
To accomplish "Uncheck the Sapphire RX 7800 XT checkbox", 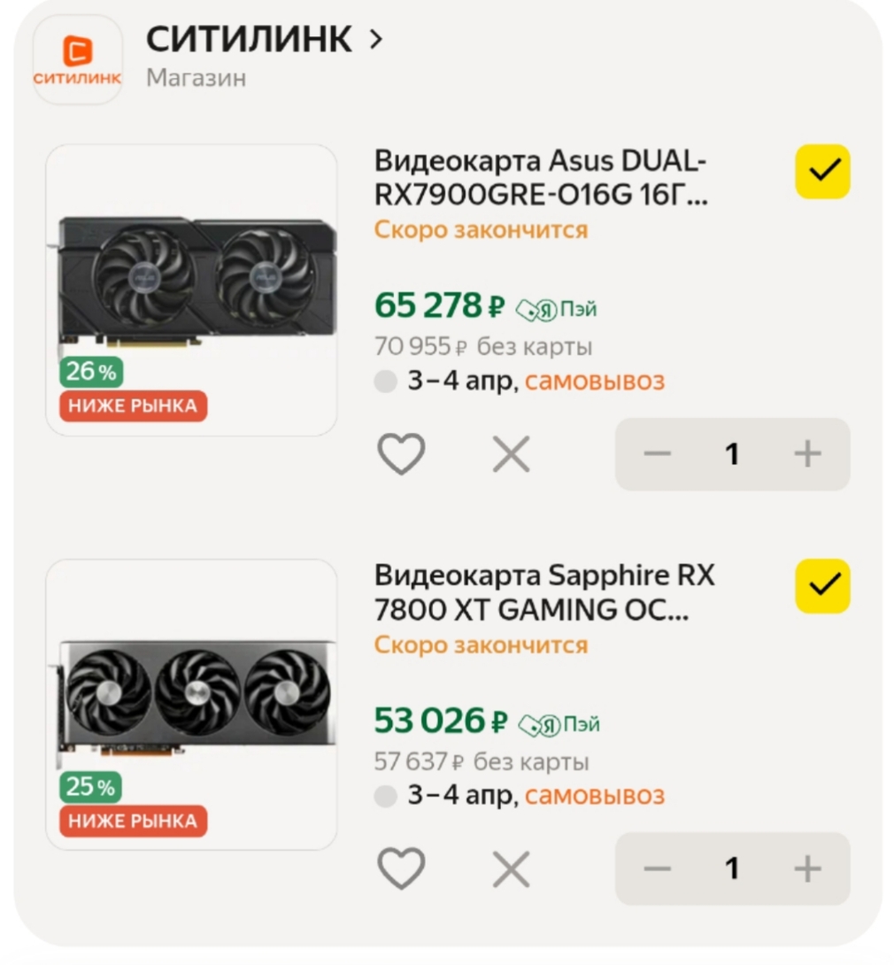I will [x=822, y=586].
